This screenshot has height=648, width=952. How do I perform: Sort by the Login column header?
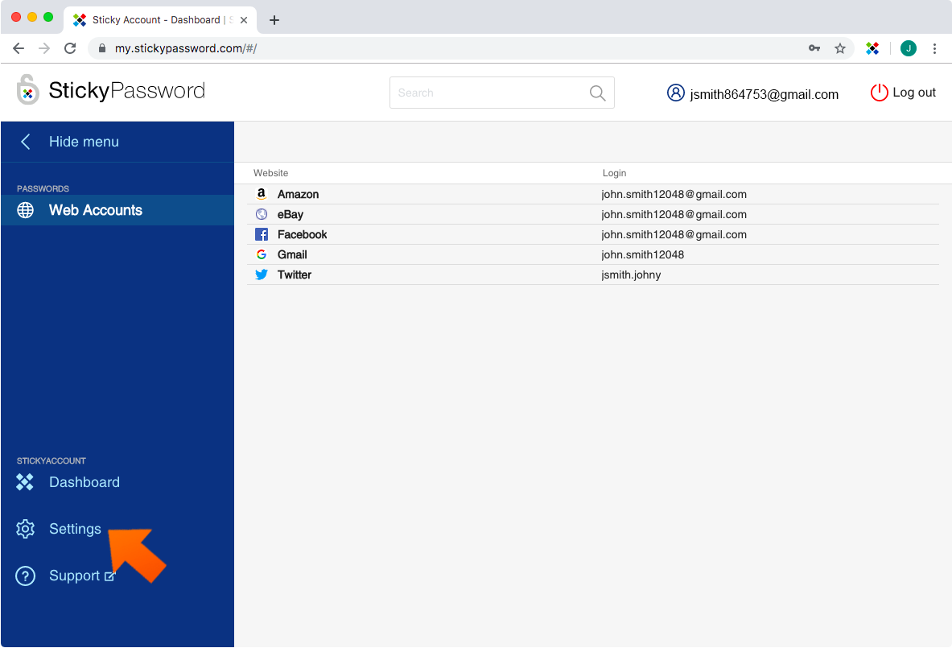coord(615,173)
